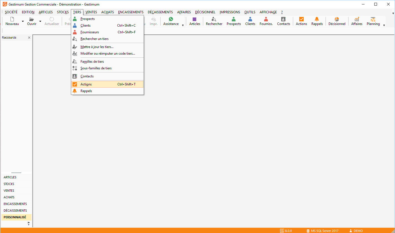Open the ? help menu
This screenshot has width=395, height=233.
(x=282, y=12)
